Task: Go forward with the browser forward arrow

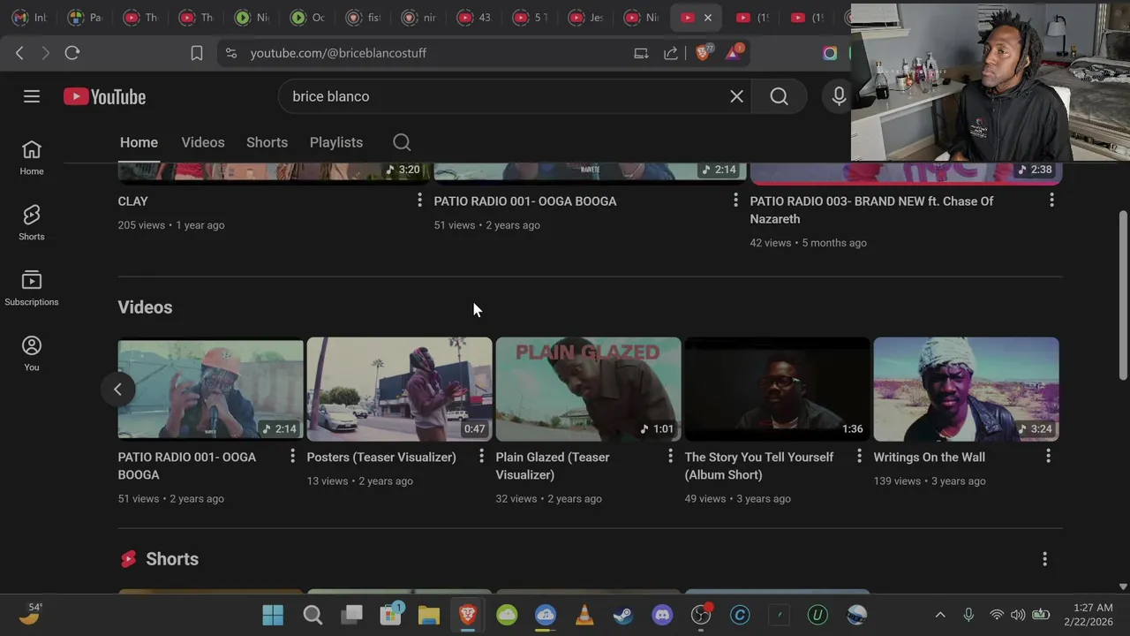Action: tap(45, 53)
